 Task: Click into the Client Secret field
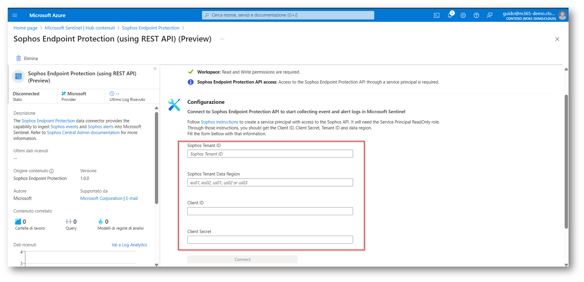(x=270, y=240)
